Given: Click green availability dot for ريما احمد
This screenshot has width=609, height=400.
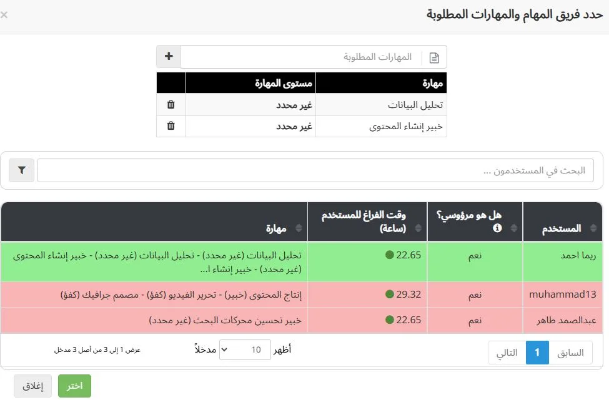Looking at the screenshot, I should click(390, 255).
